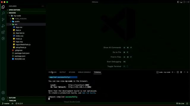Click network URL http://192.168.1.3:3002
190x106 pixels.
point(80,87)
